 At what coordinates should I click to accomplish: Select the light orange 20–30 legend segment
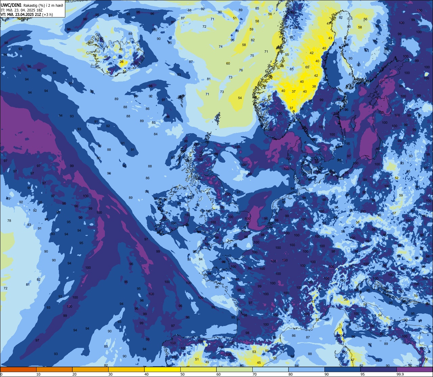tap(90, 369)
